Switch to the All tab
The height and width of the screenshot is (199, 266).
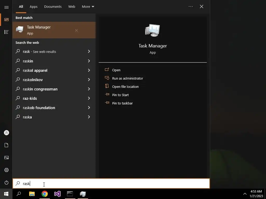(21, 6)
